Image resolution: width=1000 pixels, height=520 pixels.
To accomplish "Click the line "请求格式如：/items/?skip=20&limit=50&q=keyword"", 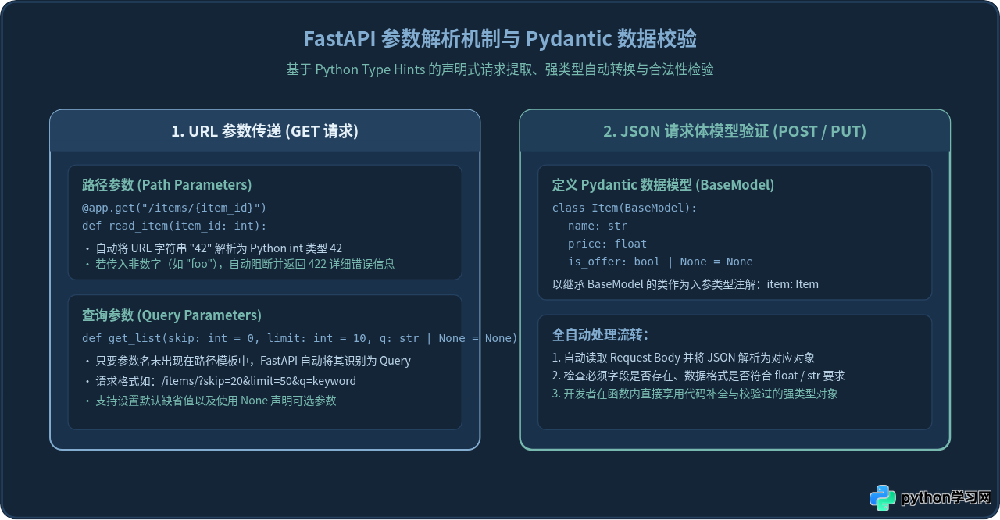I will pos(219,381).
